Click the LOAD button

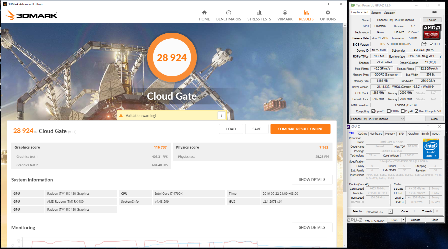(231, 129)
